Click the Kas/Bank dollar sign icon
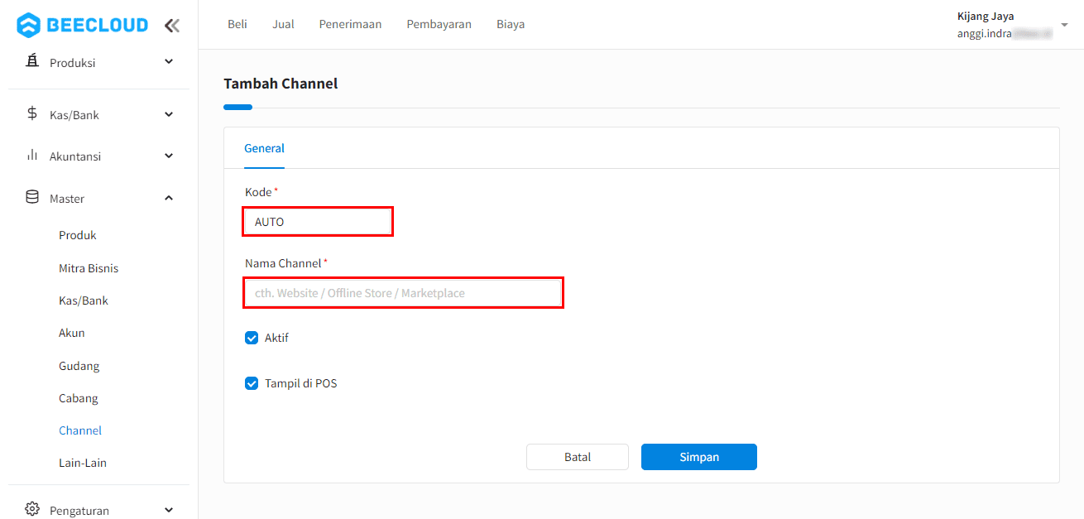 tap(32, 114)
